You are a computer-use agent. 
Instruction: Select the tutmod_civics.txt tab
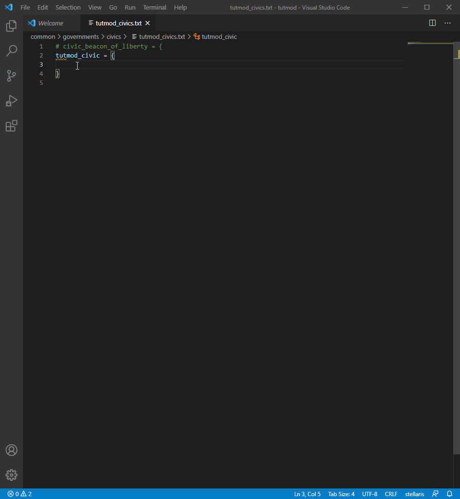(118, 23)
